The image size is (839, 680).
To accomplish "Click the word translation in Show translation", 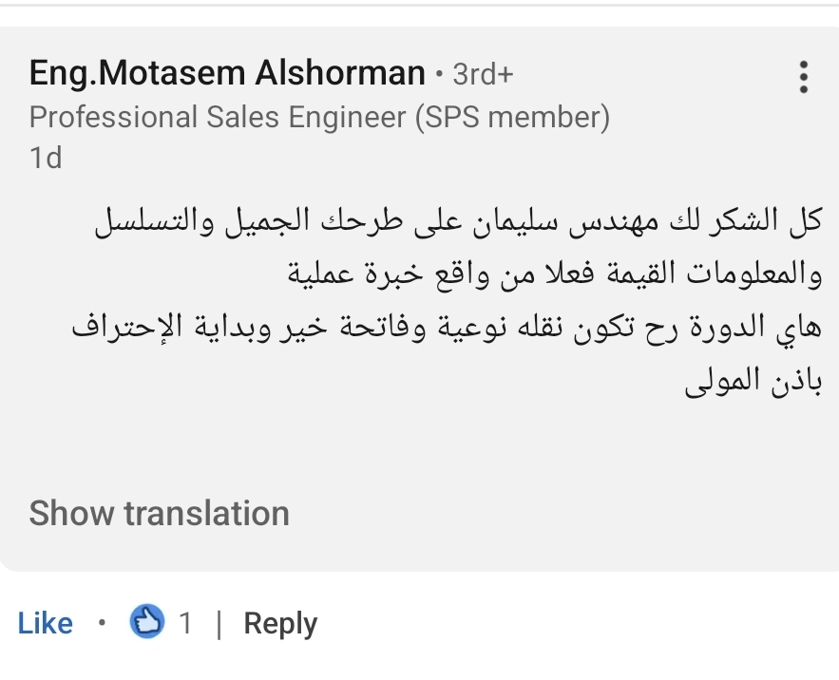I will (207, 513).
